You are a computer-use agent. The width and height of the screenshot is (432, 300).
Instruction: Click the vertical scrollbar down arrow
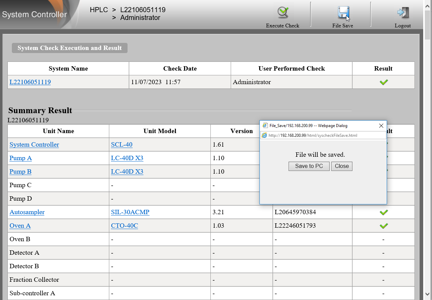tap(428, 294)
